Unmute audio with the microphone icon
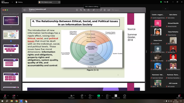 [5, 96]
